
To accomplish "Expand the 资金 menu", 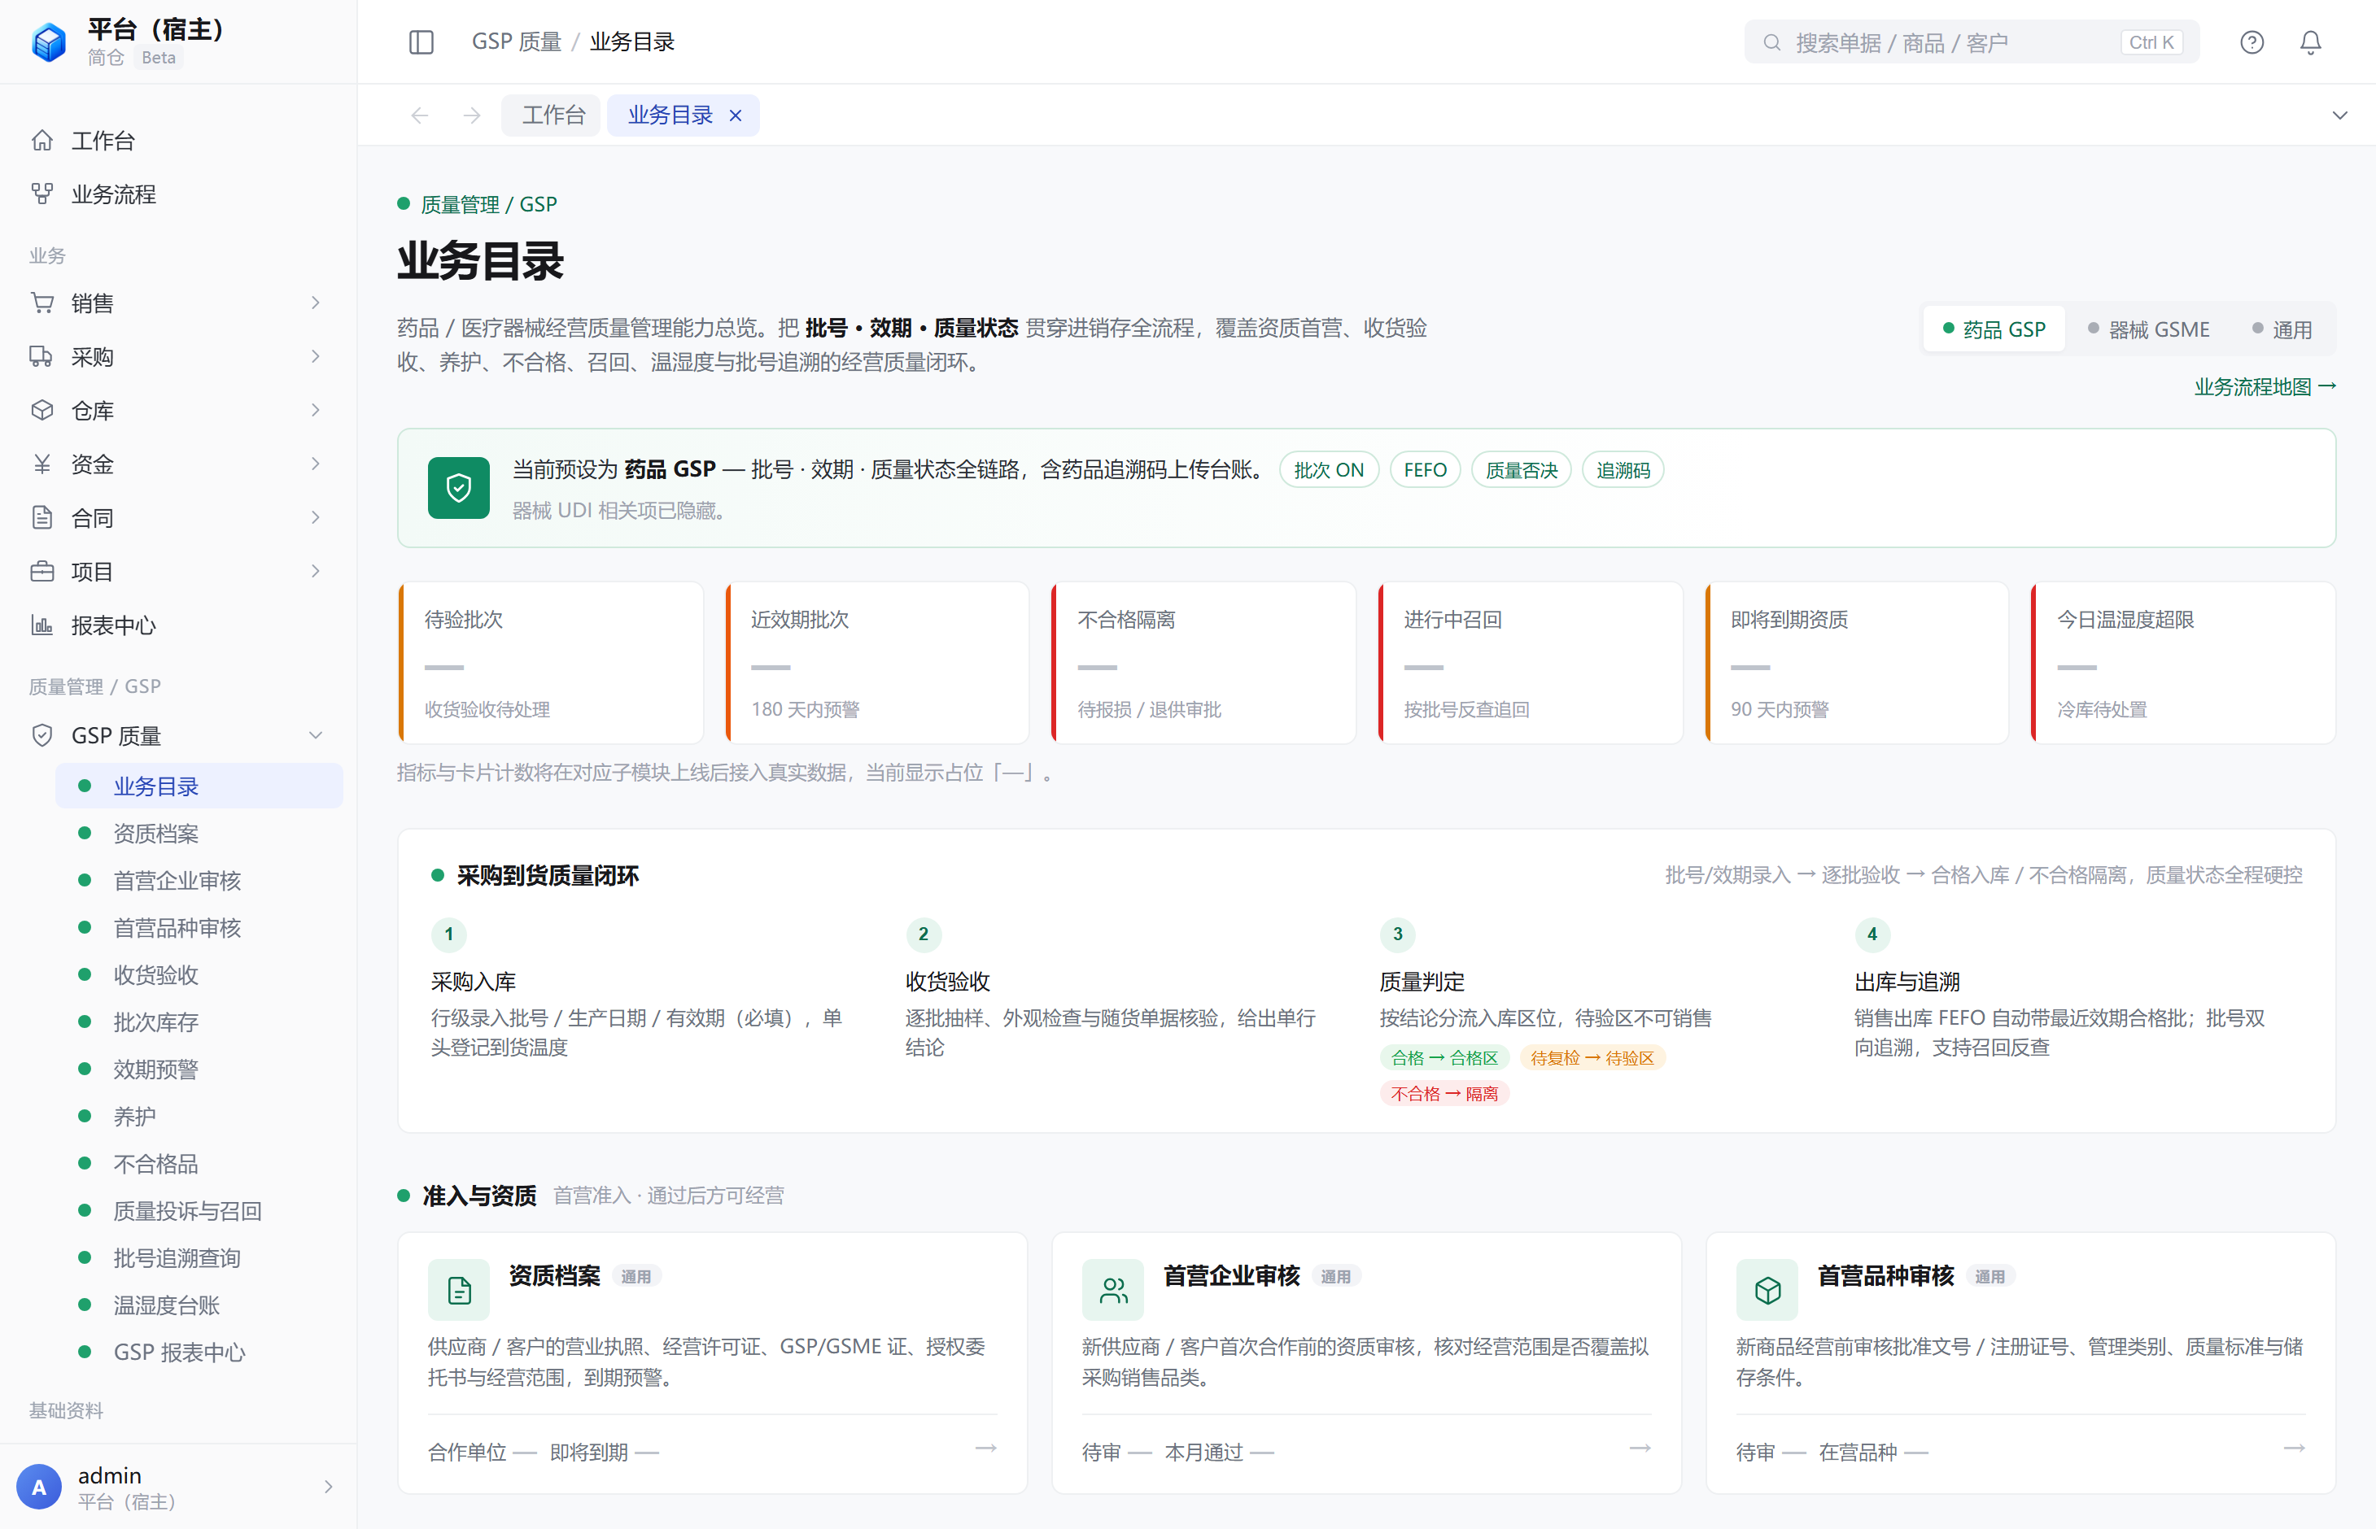I will [x=316, y=464].
